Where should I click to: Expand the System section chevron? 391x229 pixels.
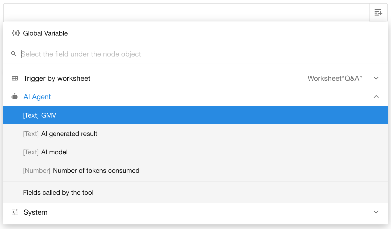(x=376, y=212)
